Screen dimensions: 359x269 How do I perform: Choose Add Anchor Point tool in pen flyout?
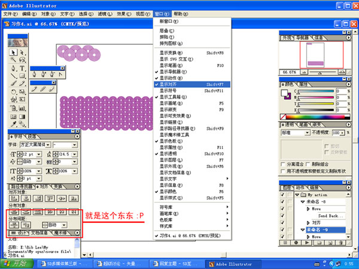tap(43, 74)
